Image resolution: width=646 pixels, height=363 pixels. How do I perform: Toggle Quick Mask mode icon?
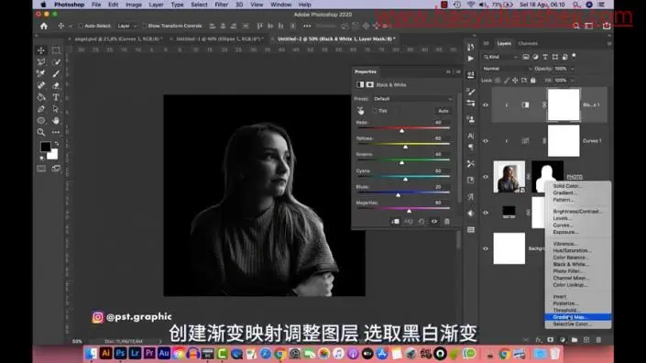[x=41, y=169]
